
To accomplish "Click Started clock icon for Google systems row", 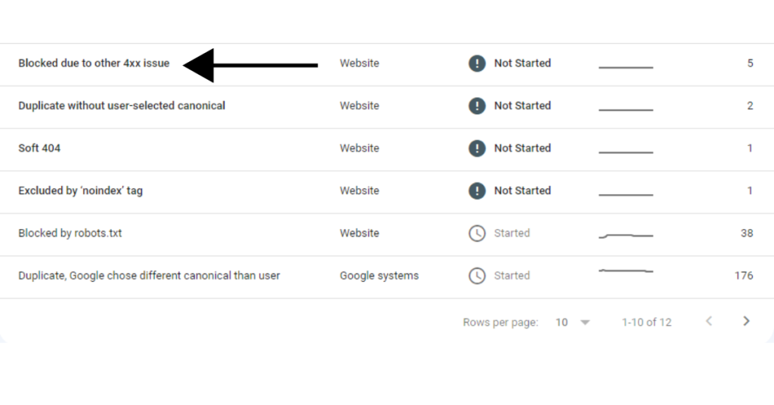I will click(x=477, y=276).
